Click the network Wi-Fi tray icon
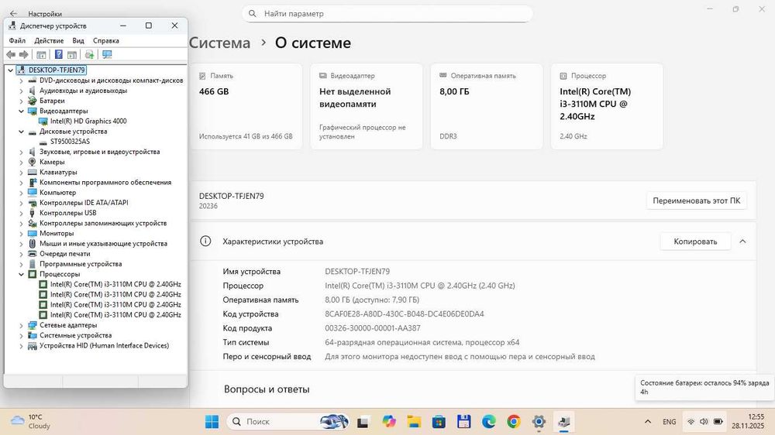Image resolution: width=775 pixels, height=435 pixels. 691,422
